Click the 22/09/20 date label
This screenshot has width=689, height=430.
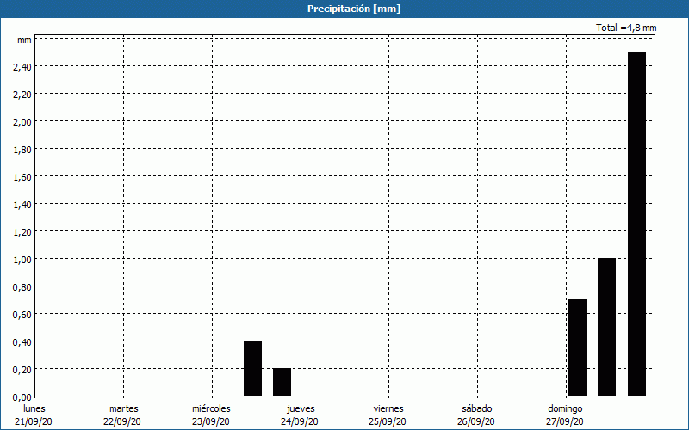122,421
